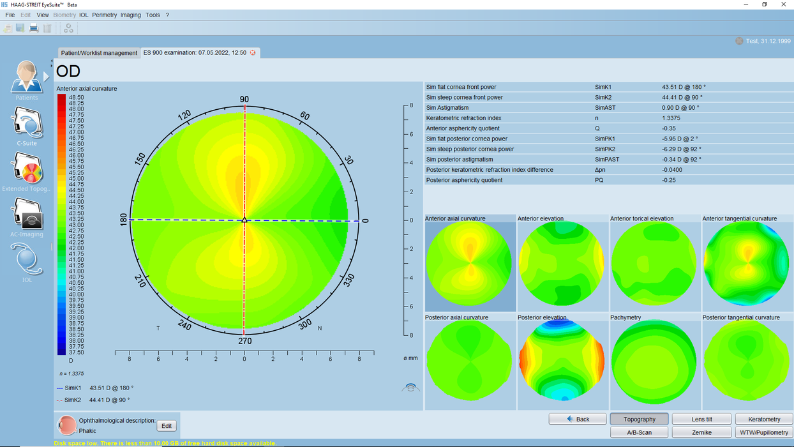Click Edit next to Ophthalmological description
Image resolution: width=794 pixels, height=447 pixels.
pyautogui.click(x=166, y=425)
